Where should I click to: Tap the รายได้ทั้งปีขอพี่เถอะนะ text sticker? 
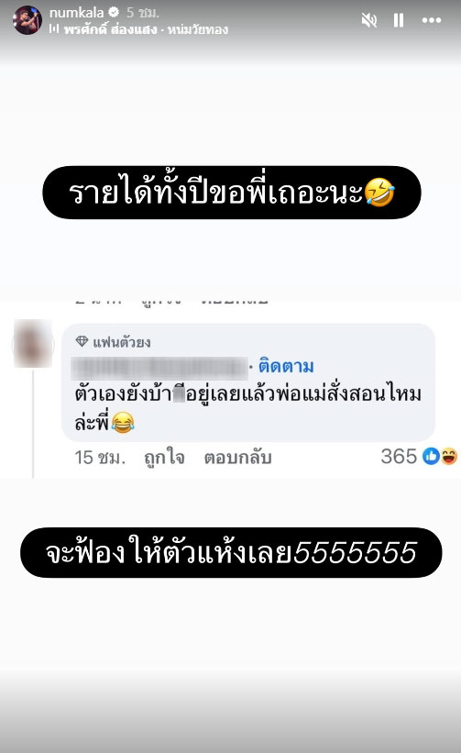click(x=232, y=193)
